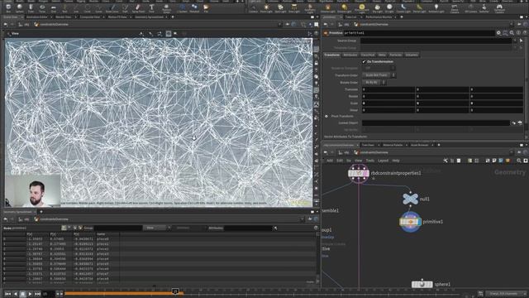Click the piece0 cell in the spreadsheet
Viewport: 529px width, 298px height.
[102, 238]
